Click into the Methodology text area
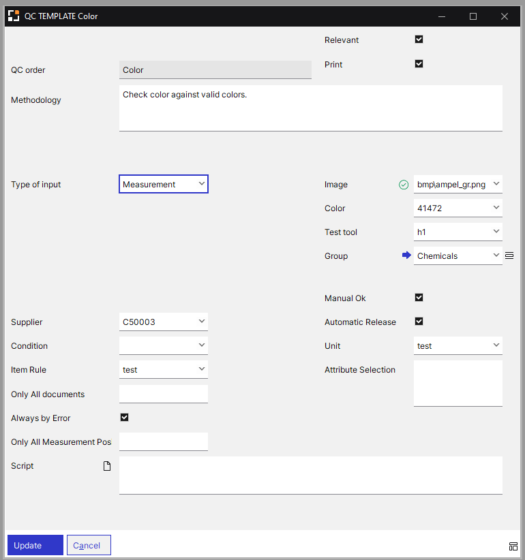Screen dimensions: 525x560 (x=310, y=108)
